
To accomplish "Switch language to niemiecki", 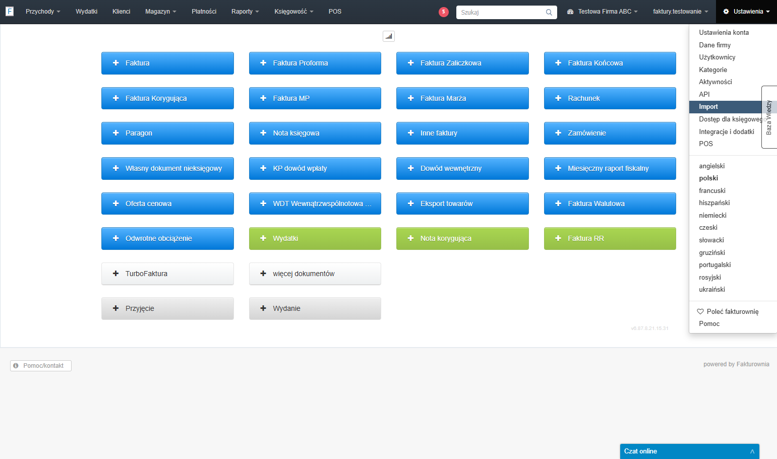I will click(712, 215).
